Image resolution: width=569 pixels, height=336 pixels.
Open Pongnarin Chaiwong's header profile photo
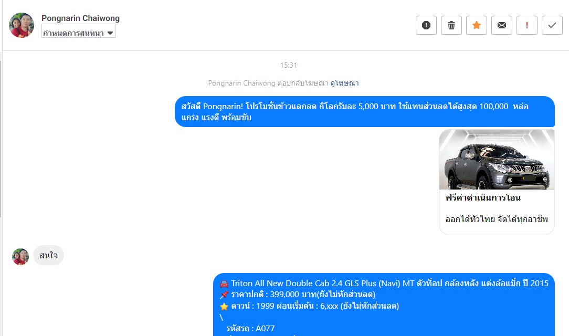[x=22, y=25]
